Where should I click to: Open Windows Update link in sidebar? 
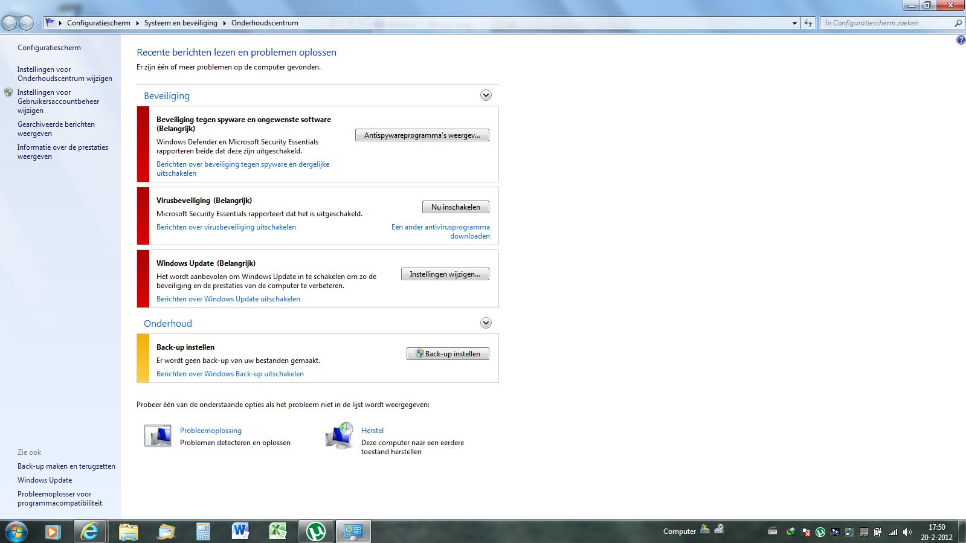coord(45,480)
